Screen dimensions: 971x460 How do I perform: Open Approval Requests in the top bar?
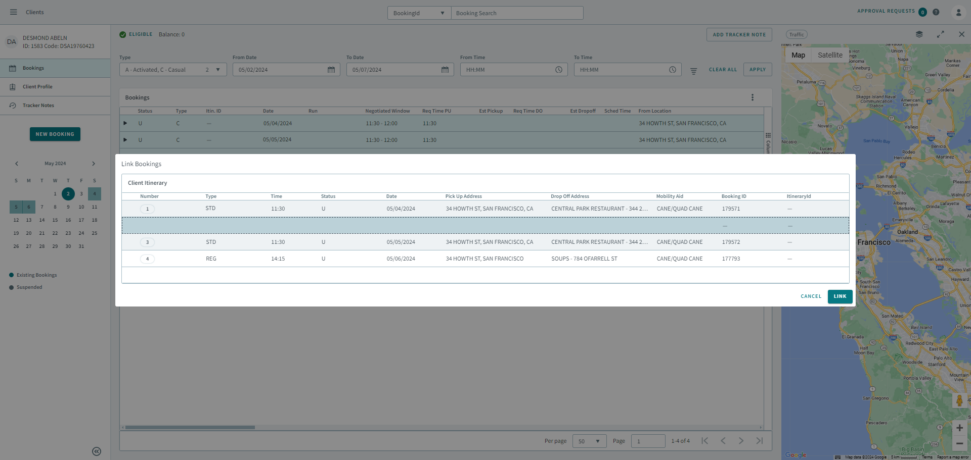(886, 11)
